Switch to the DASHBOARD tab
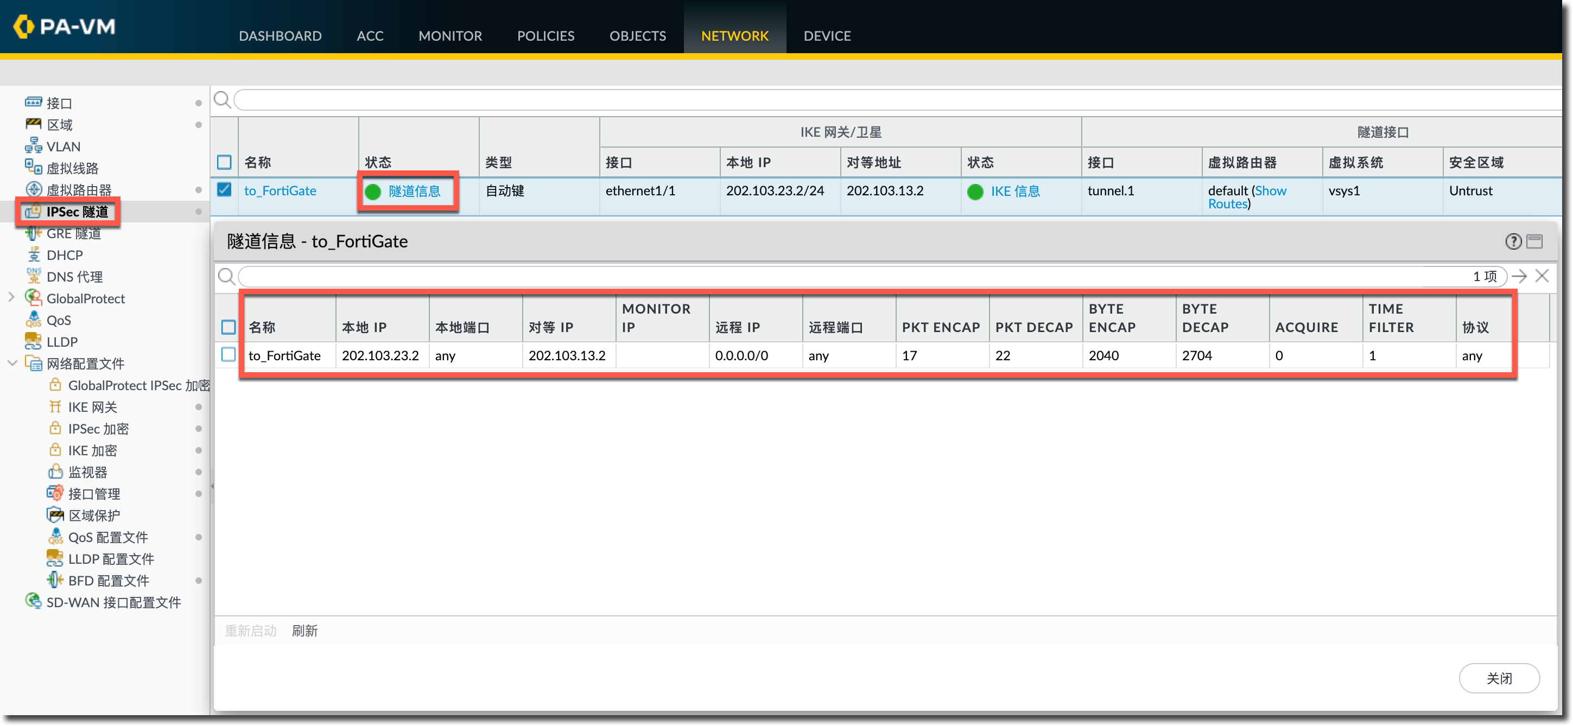This screenshot has height=726, width=1573. tap(280, 36)
